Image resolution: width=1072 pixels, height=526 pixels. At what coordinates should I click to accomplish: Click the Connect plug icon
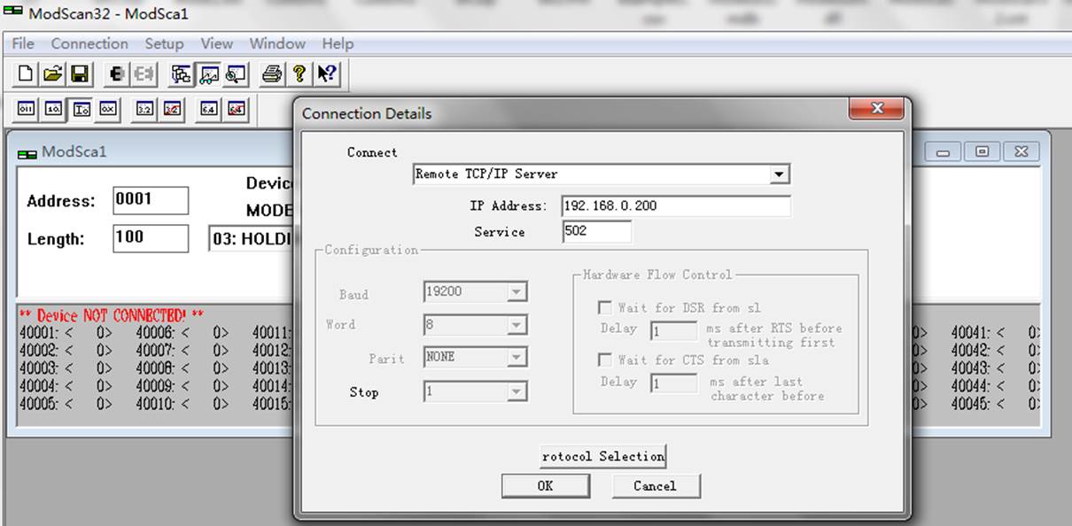coord(116,74)
